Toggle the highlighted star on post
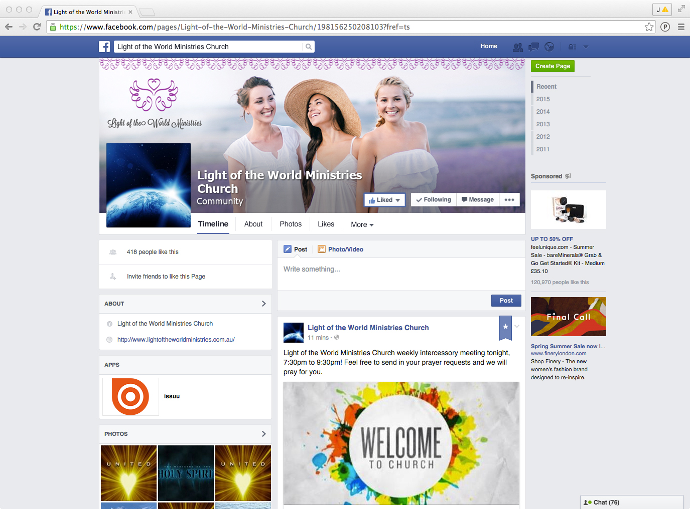 click(x=505, y=327)
